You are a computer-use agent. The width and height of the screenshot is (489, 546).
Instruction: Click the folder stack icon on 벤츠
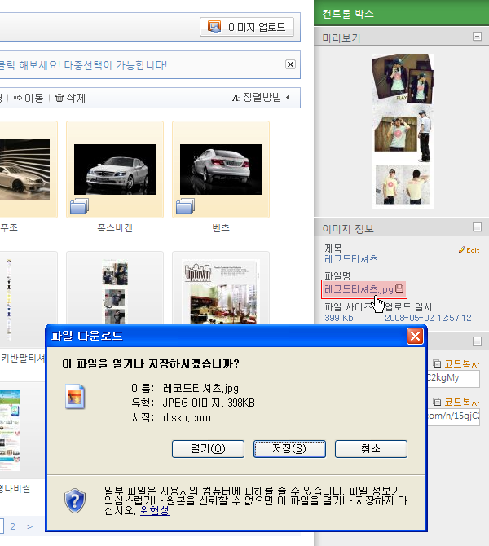tap(185, 206)
